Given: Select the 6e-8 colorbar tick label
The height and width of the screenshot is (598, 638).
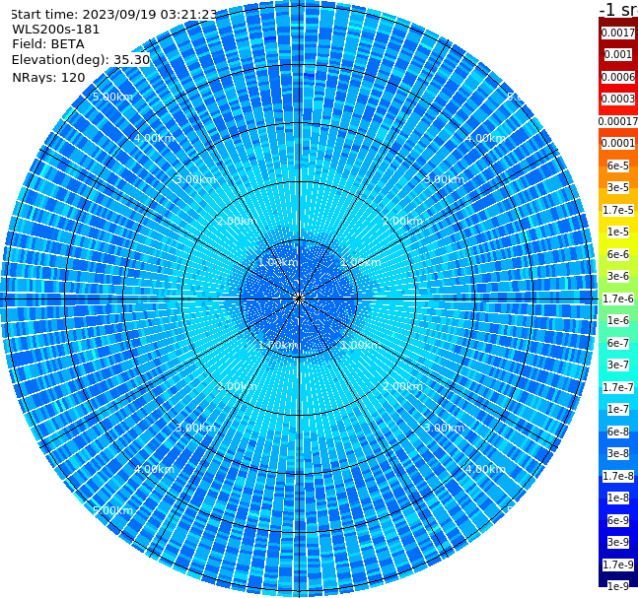Looking at the screenshot, I should [618, 432].
